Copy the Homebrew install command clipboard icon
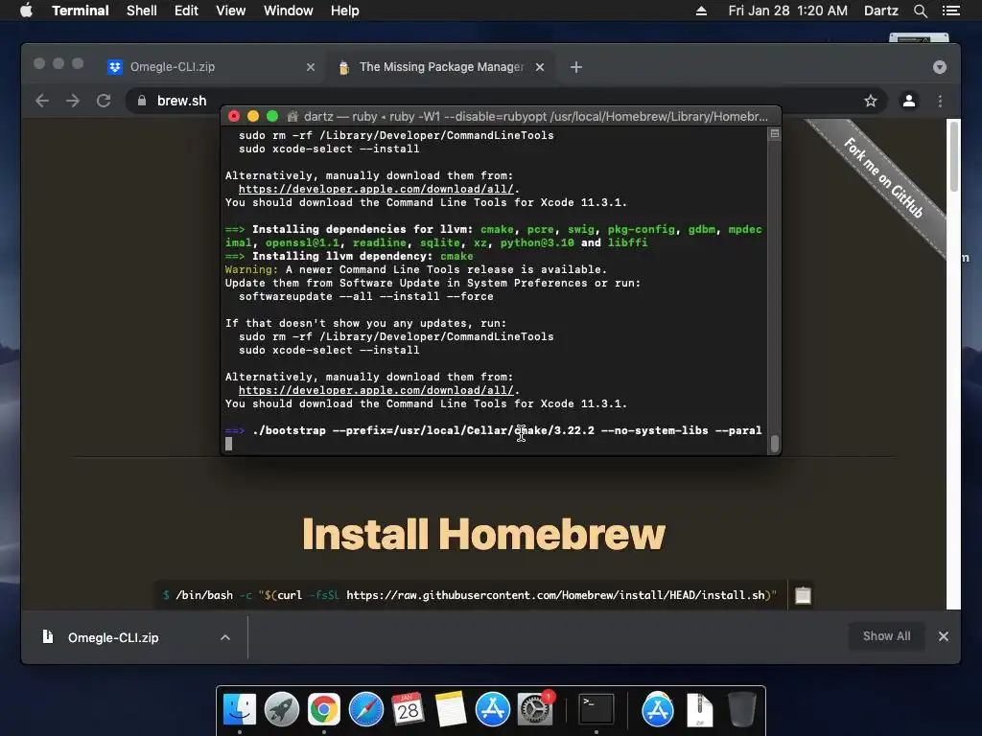 (803, 595)
